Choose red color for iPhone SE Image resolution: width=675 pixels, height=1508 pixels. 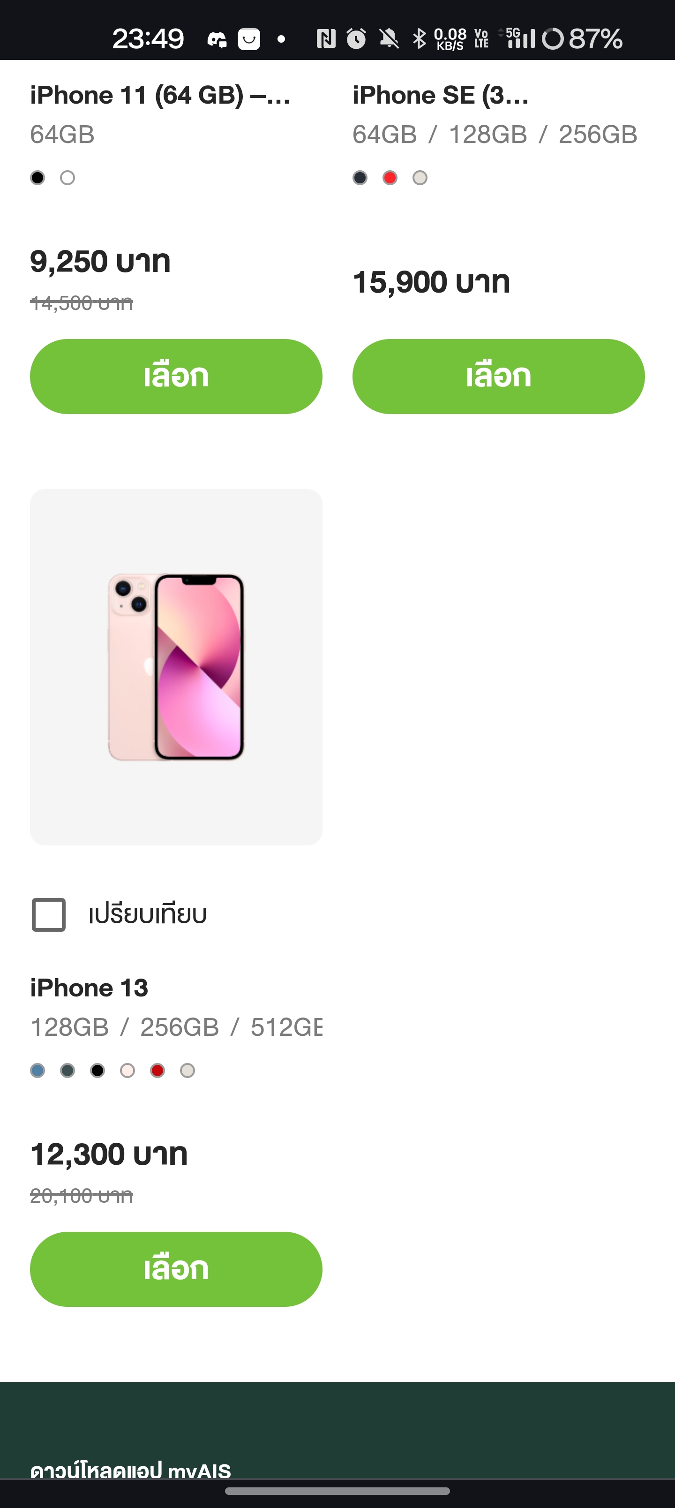coord(390,177)
